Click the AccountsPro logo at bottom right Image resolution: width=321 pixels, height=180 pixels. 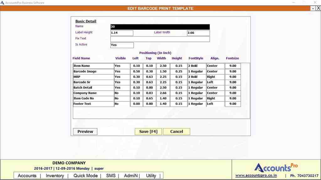pos(276,167)
